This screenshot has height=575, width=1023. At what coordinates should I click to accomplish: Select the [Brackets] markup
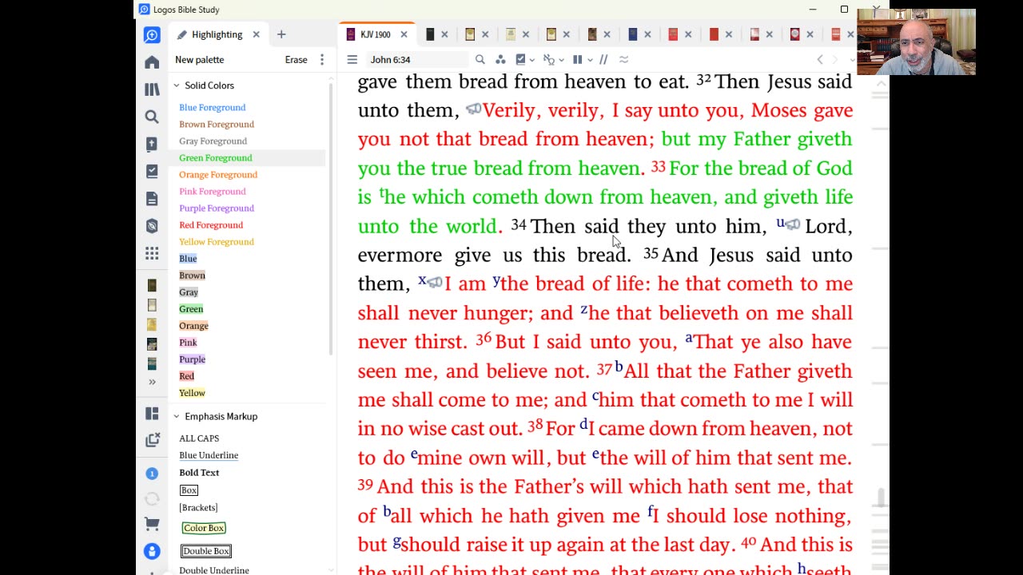pos(198,508)
